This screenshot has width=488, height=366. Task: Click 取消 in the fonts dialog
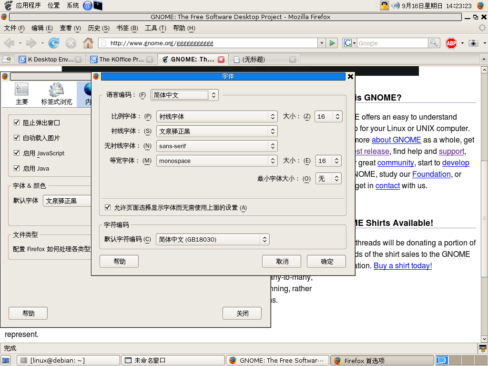[x=282, y=262]
